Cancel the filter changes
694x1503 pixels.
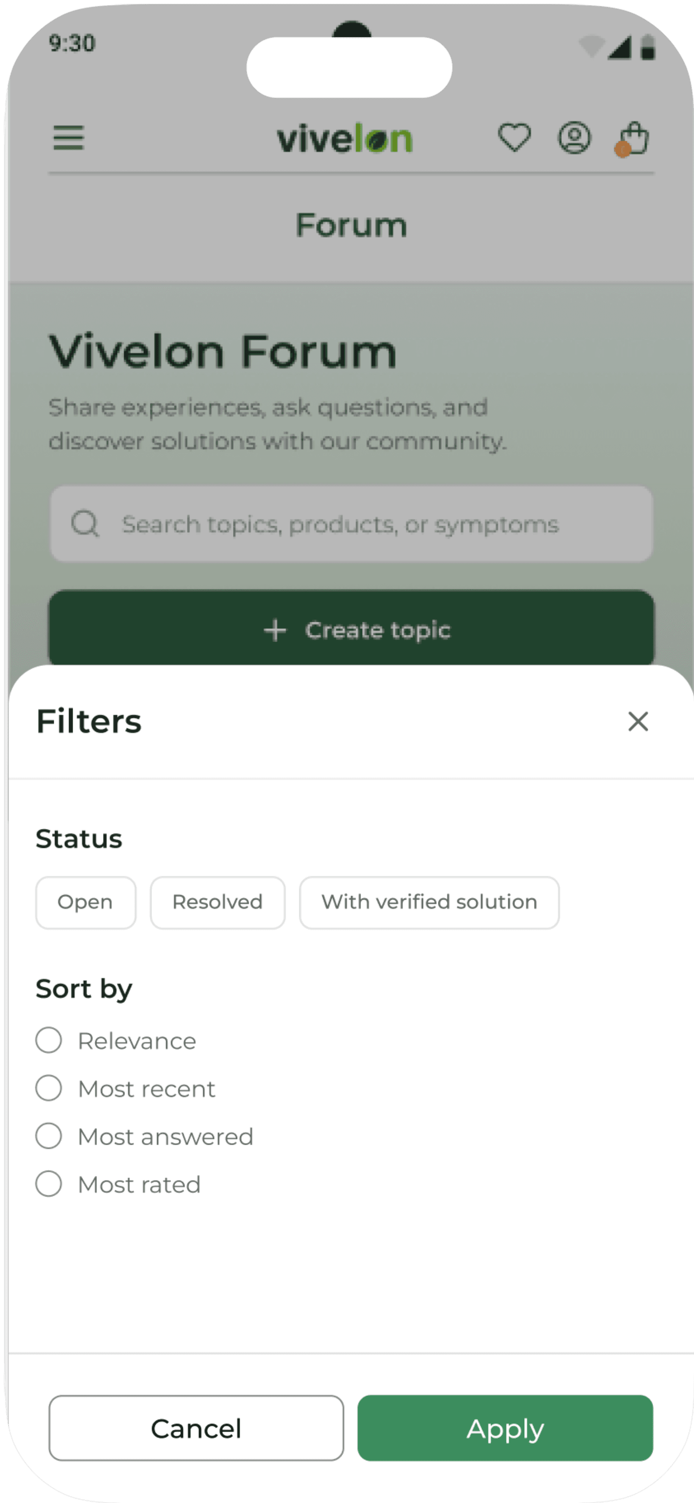click(x=196, y=1428)
